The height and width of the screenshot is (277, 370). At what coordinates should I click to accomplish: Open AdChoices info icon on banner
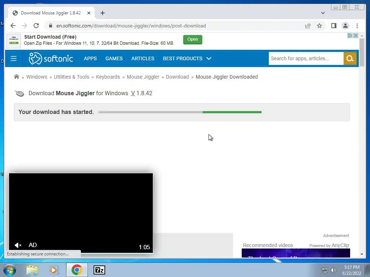click(x=350, y=36)
